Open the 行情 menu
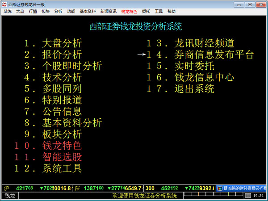268x201 pixels. pos(33,12)
